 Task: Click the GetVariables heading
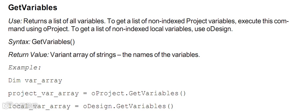[x=33, y=7]
